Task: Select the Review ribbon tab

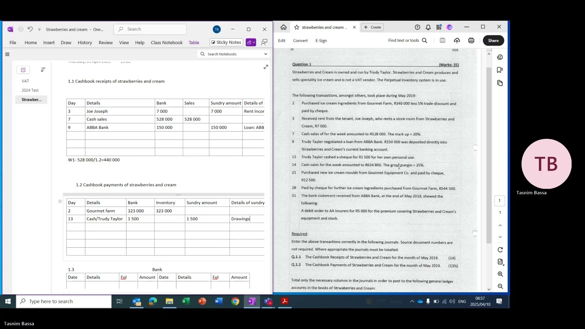Action: click(106, 42)
